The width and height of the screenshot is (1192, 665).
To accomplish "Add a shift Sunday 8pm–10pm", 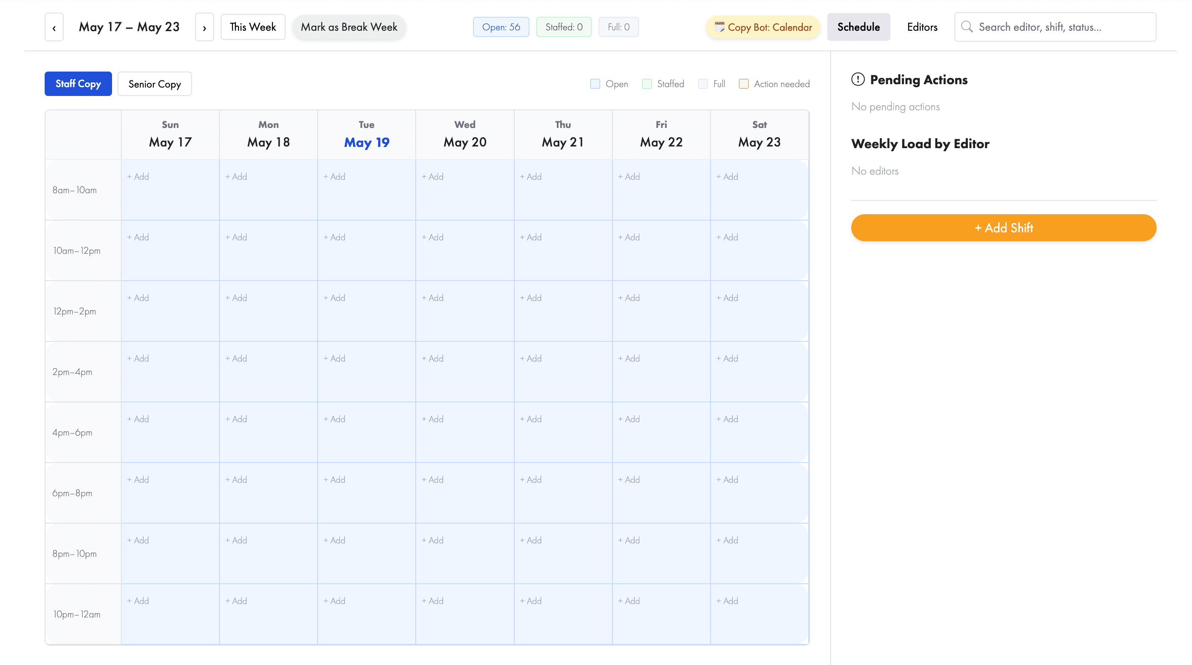I will 138,540.
